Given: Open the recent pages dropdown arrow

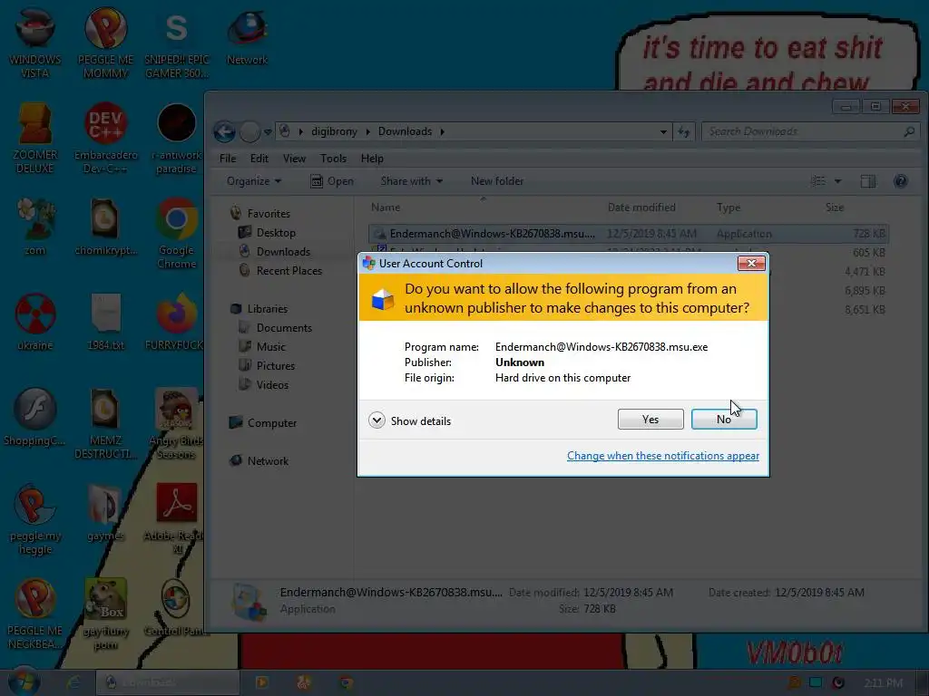Looking at the screenshot, I should (x=268, y=131).
